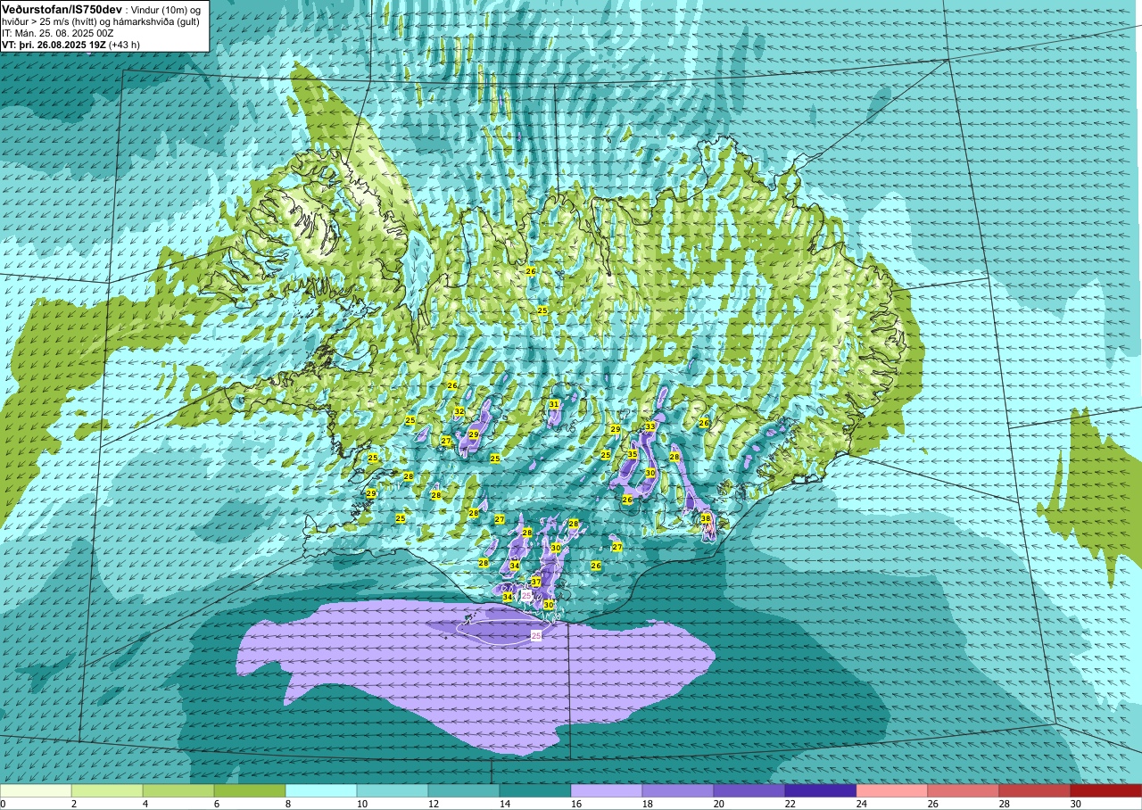Click the 10–12 m/s light teal legend swatch
Image resolution: width=1142 pixels, height=810 pixels.
(393, 790)
